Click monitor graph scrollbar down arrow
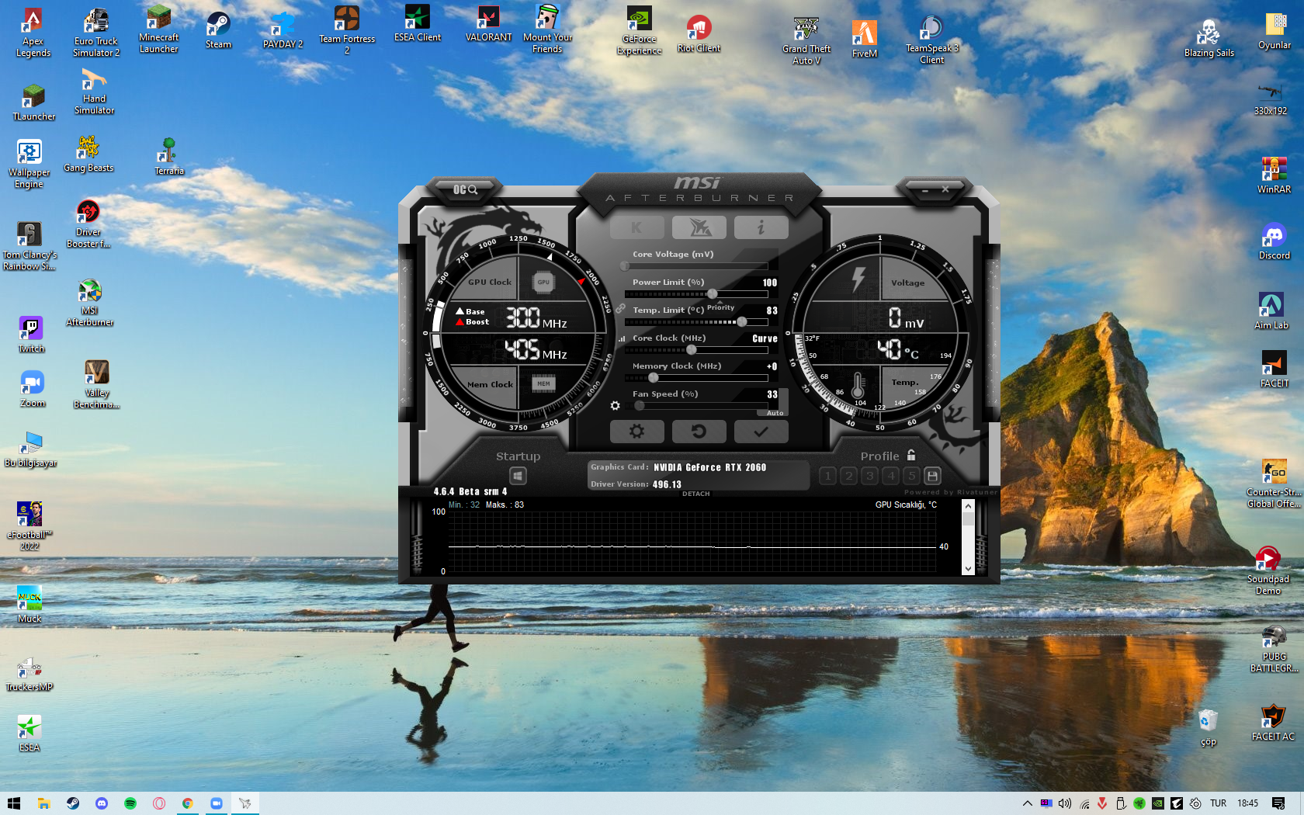The image size is (1304, 815). (x=968, y=569)
